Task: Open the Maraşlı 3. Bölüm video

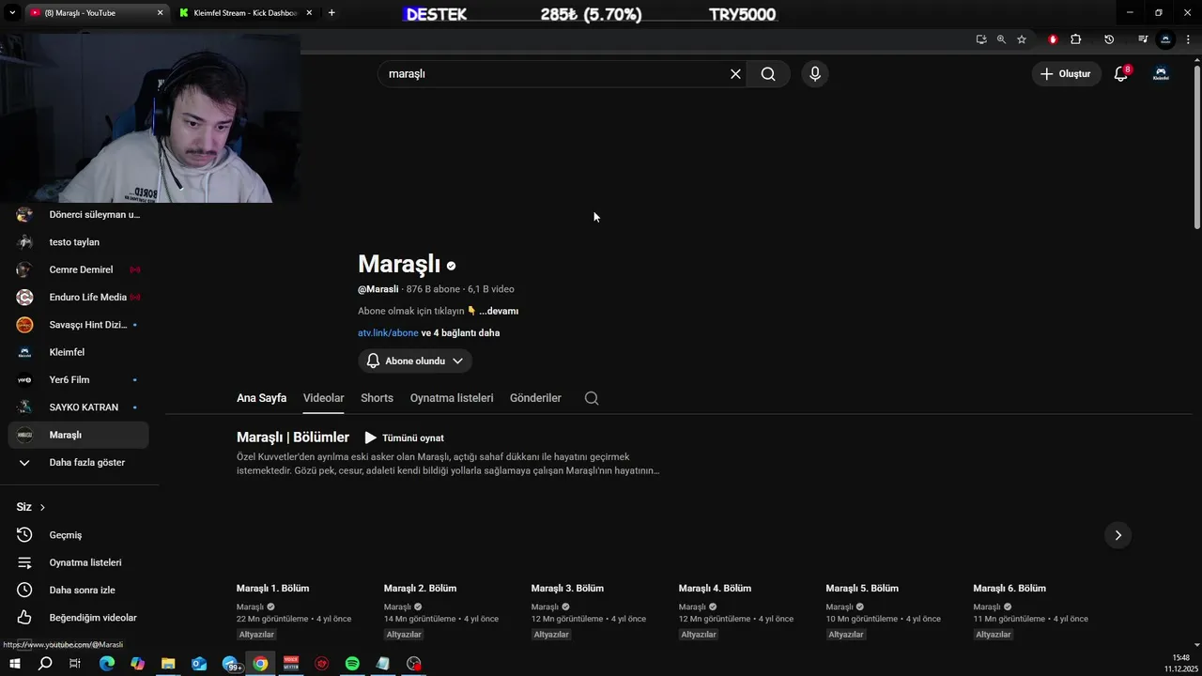Action: (567, 589)
